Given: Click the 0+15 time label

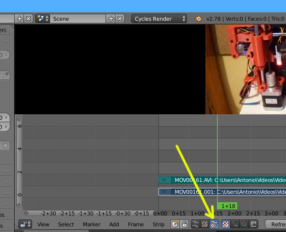Looking at the screenshot, I should (179, 213).
